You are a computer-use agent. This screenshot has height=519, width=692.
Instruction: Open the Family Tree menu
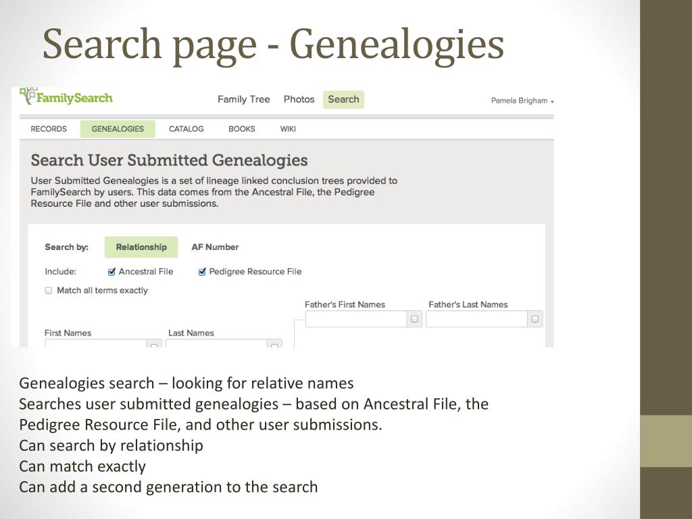tap(243, 99)
